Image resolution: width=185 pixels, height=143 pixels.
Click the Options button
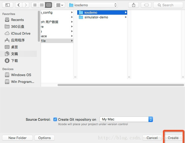(44, 138)
